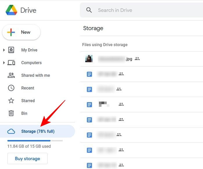Select Storage (78% full) in sidebar
The height and width of the screenshot is (169, 203).
pos(38,131)
